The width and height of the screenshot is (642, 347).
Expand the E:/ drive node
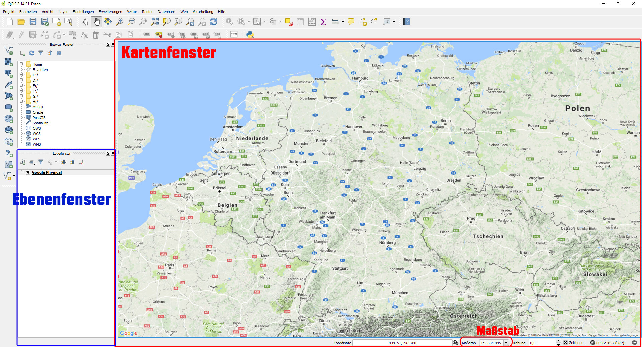[x=21, y=85]
